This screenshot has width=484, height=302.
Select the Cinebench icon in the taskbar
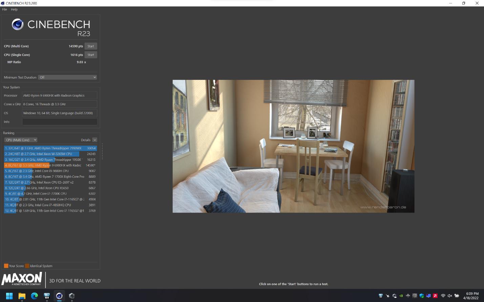pyautogui.click(x=59, y=296)
